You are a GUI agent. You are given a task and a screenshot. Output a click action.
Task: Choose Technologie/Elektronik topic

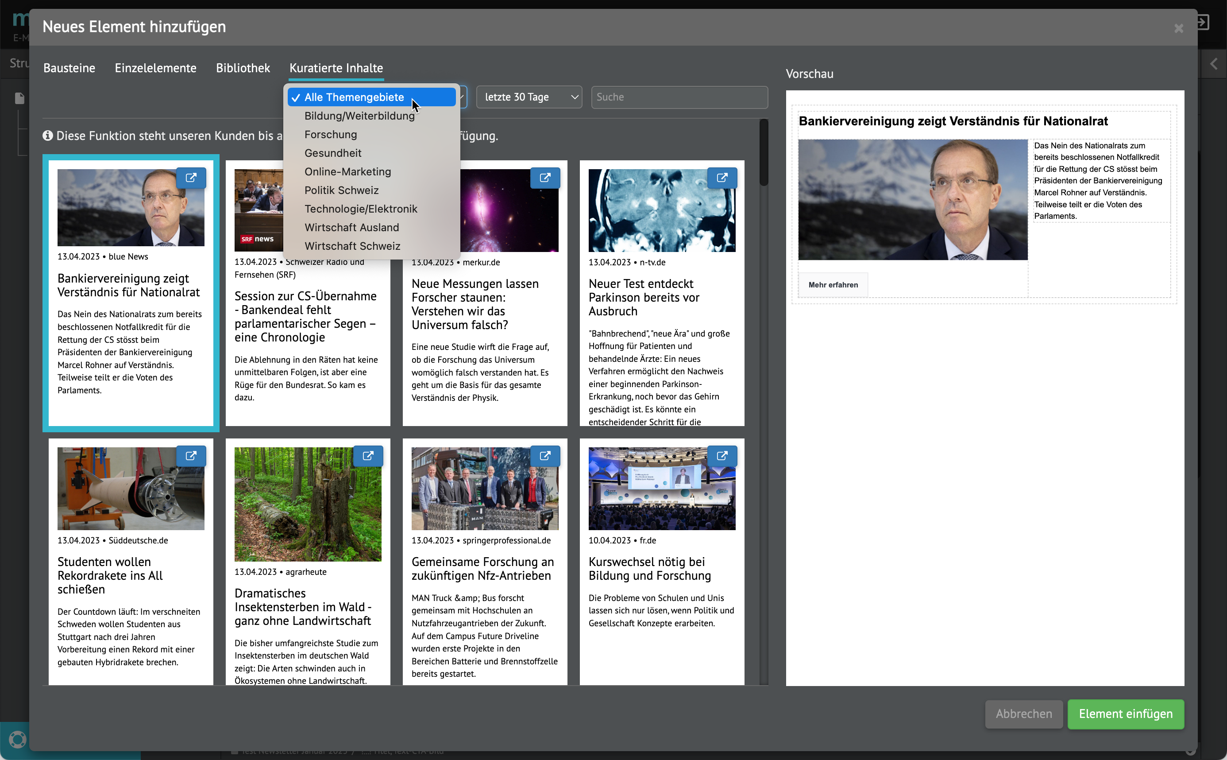click(x=372, y=209)
